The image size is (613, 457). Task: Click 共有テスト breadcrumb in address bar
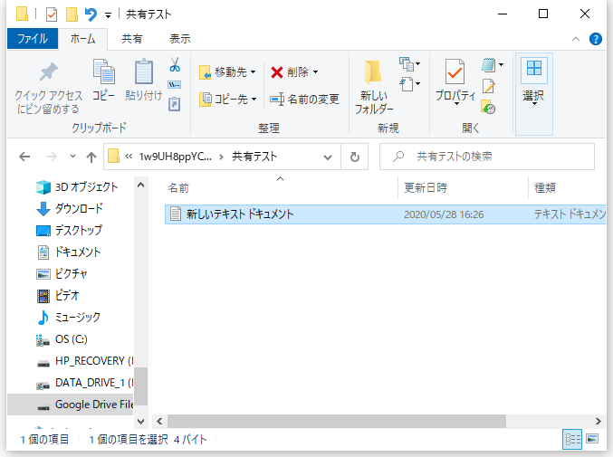click(x=254, y=157)
